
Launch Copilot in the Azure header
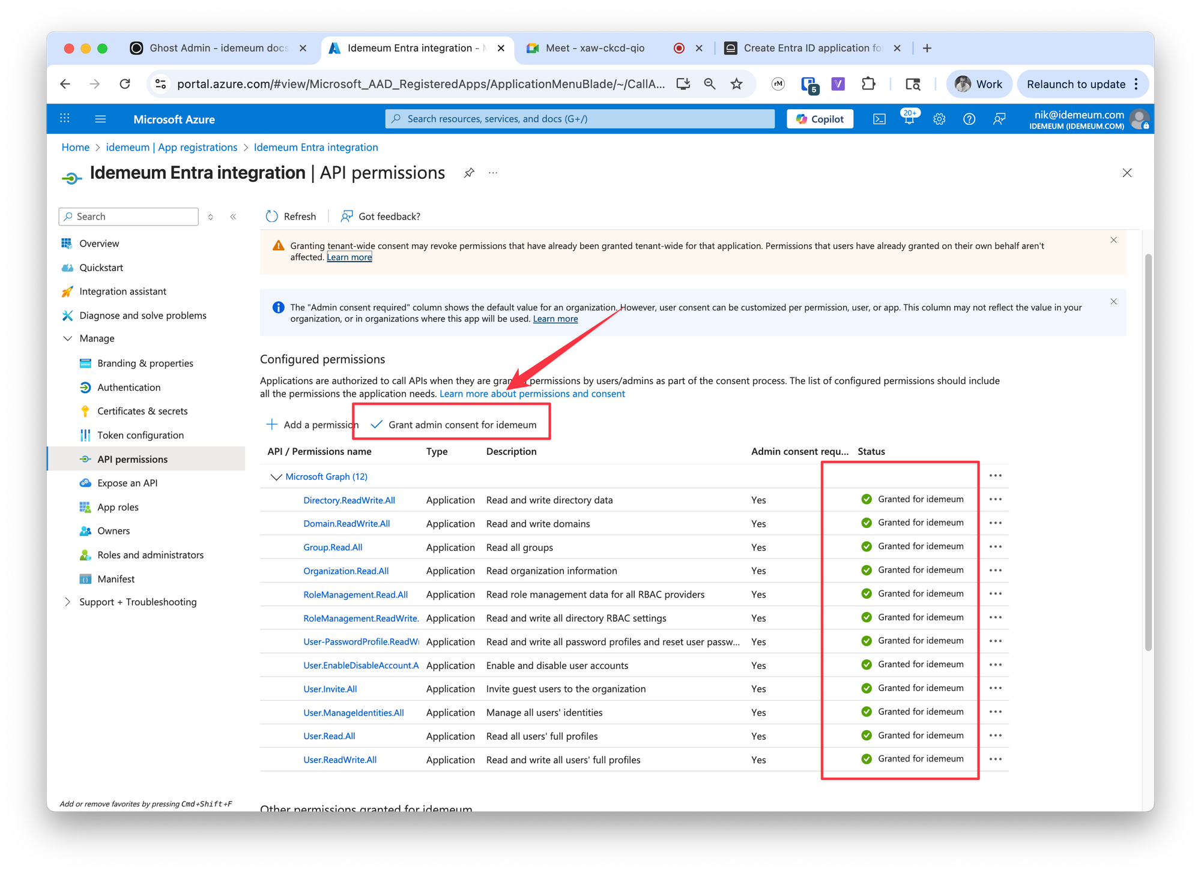tap(820, 119)
